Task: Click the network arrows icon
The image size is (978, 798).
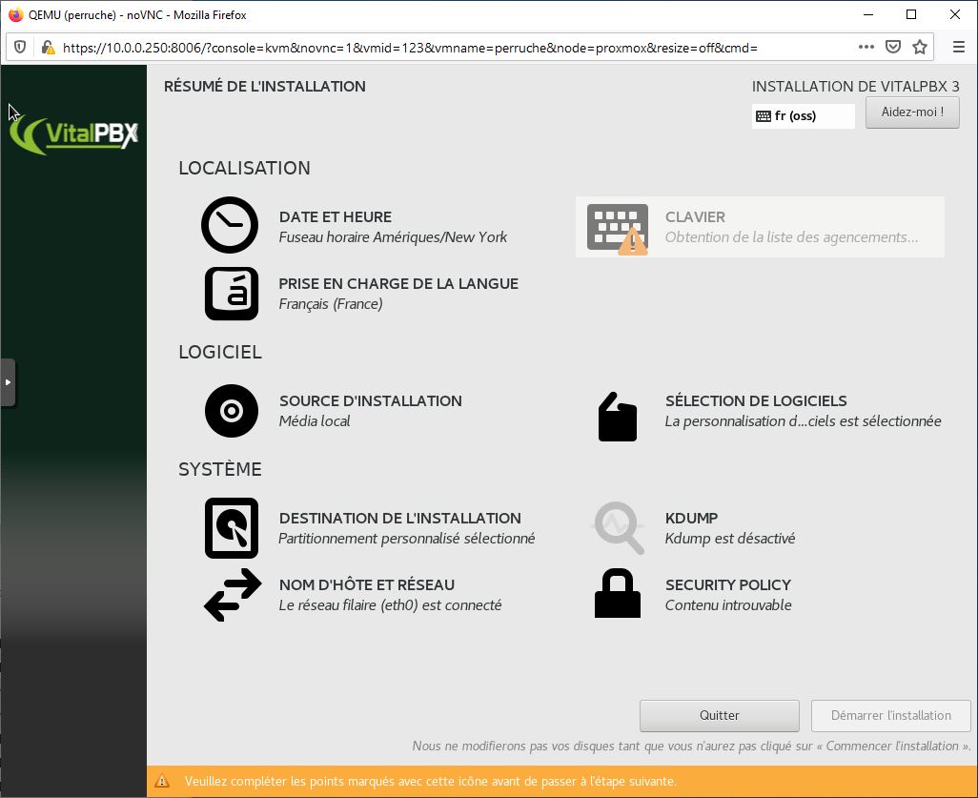Action: (x=233, y=595)
